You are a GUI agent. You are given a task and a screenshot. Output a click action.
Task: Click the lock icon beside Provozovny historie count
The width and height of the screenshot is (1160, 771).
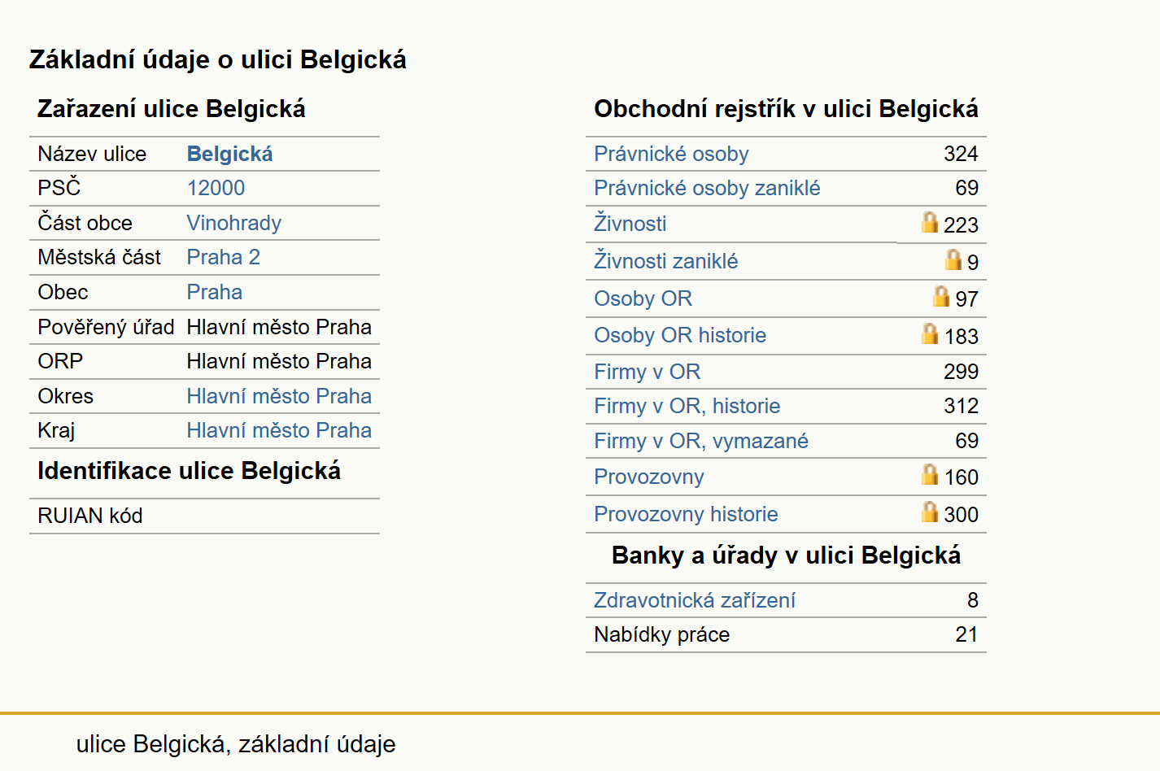930,512
